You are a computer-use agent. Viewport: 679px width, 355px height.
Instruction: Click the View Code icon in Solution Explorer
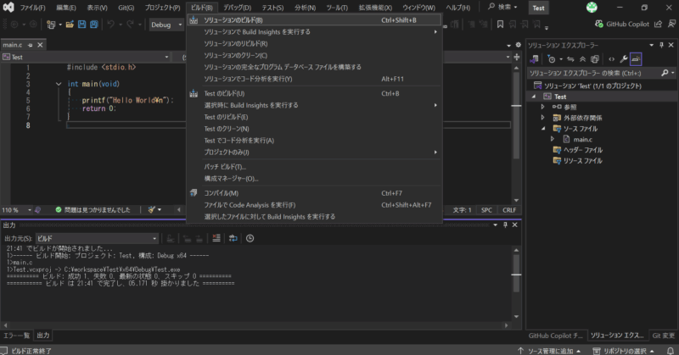coord(609,58)
